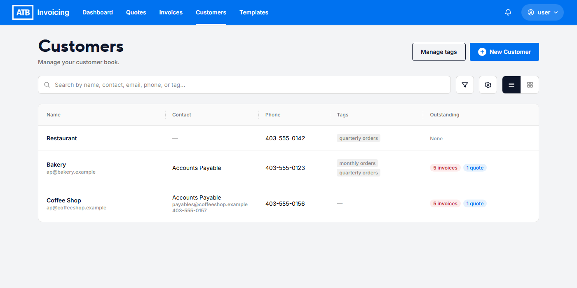Click the search magnifier icon
Viewport: 577px width, 288px height.
(47, 85)
